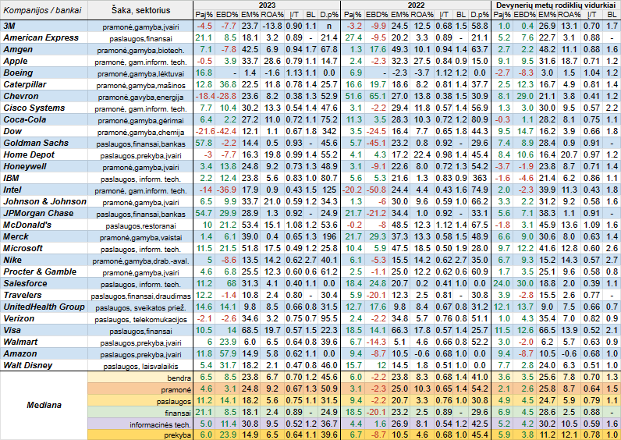Select sector cell 'paslaugos, laisvalaikis'
This screenshot has height=440, width=621.
(140, 366)
